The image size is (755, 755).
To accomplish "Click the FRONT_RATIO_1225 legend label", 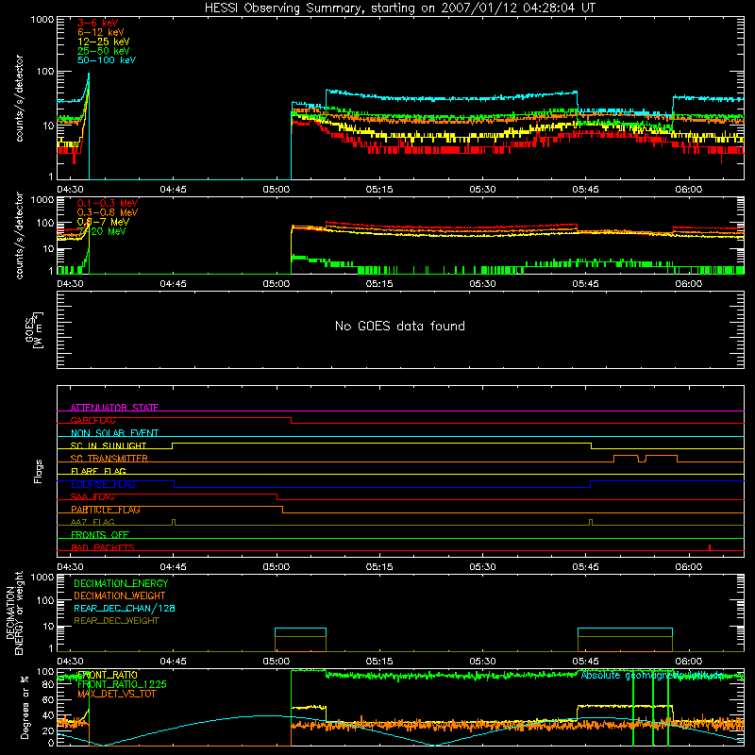I will pyautogui.click(x=123, y=684).
